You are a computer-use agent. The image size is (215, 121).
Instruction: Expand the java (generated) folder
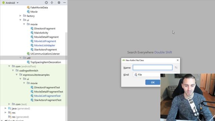(5, 108)
